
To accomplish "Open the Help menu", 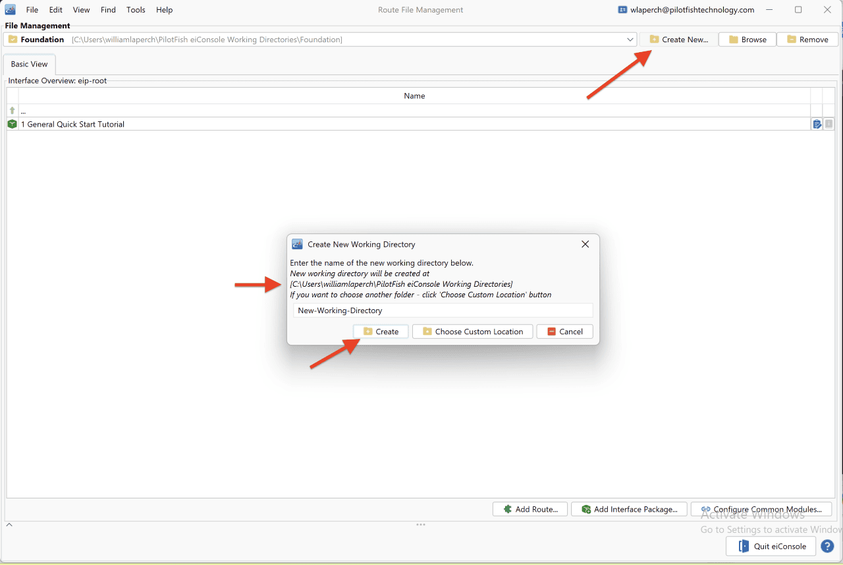I will pos(165,10).
